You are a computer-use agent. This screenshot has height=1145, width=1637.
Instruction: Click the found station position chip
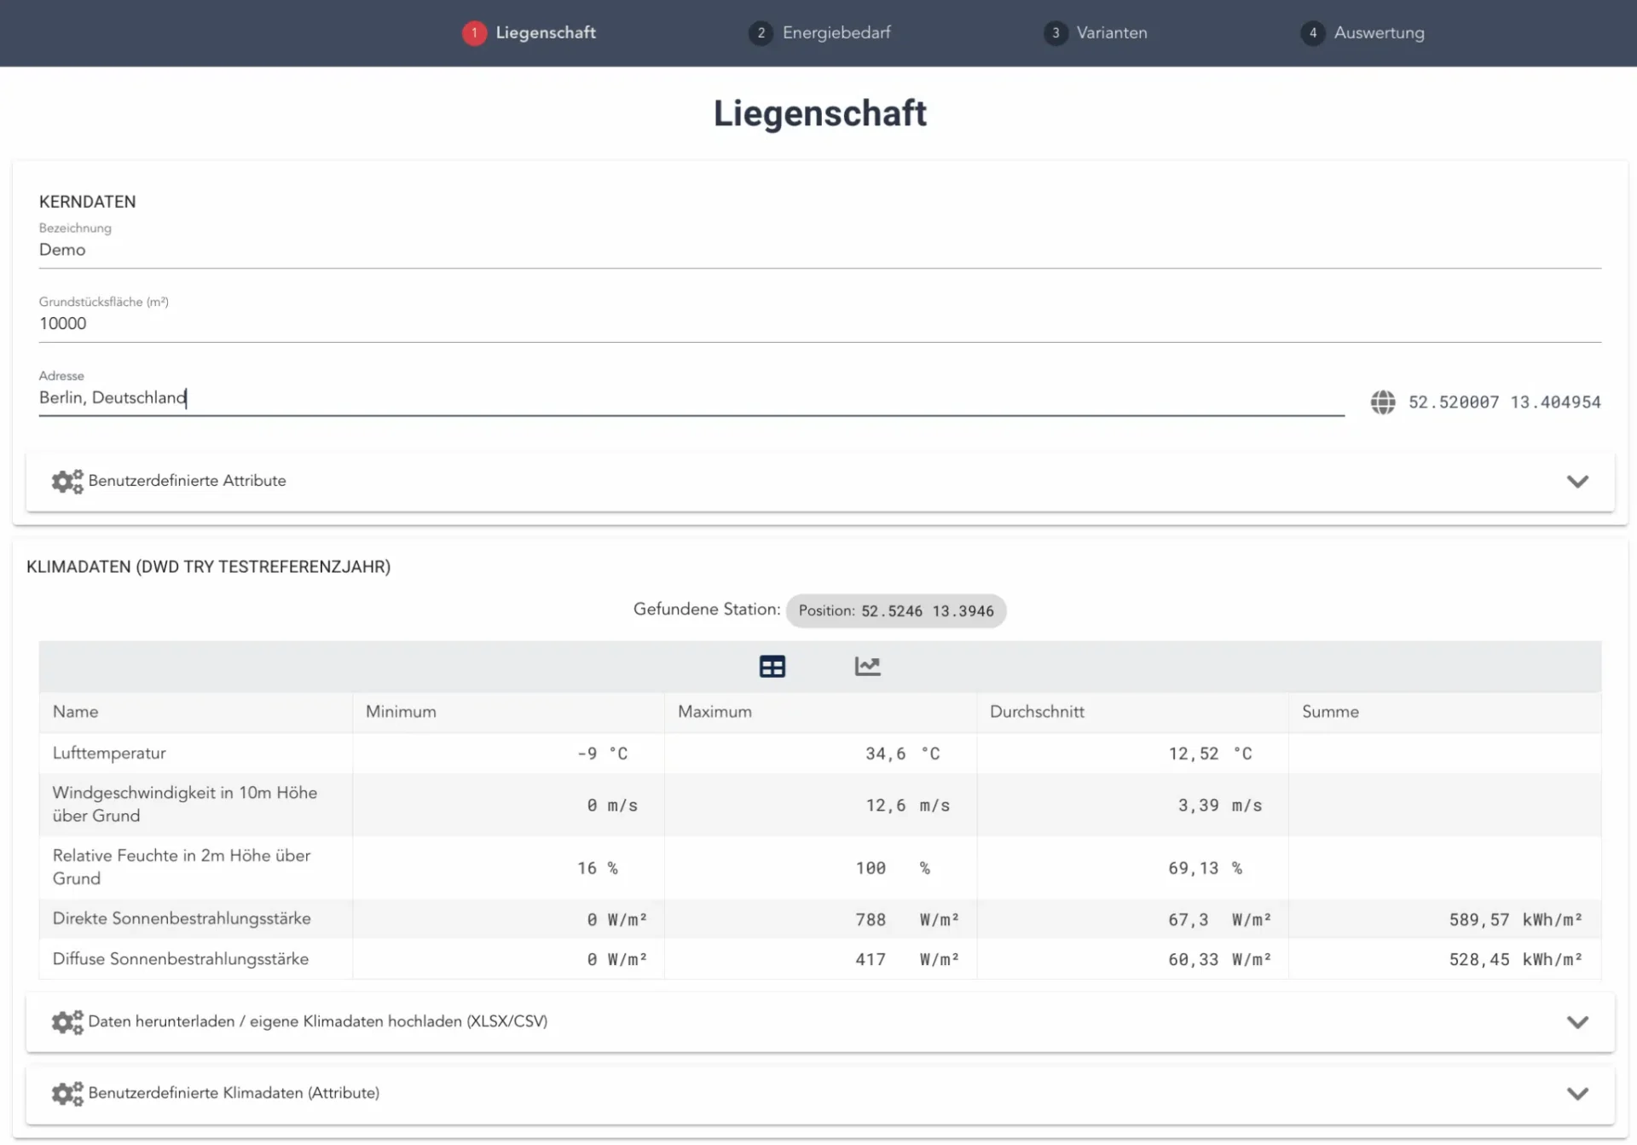pos(895,611)
